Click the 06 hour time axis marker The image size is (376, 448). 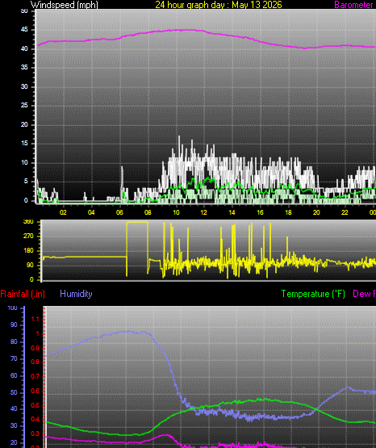tap(119, 212)
